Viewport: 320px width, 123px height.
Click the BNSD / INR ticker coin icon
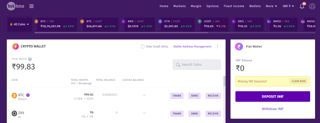click(x=269, y=21)
